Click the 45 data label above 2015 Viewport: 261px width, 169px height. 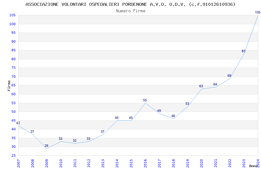(x=131, y=118)
